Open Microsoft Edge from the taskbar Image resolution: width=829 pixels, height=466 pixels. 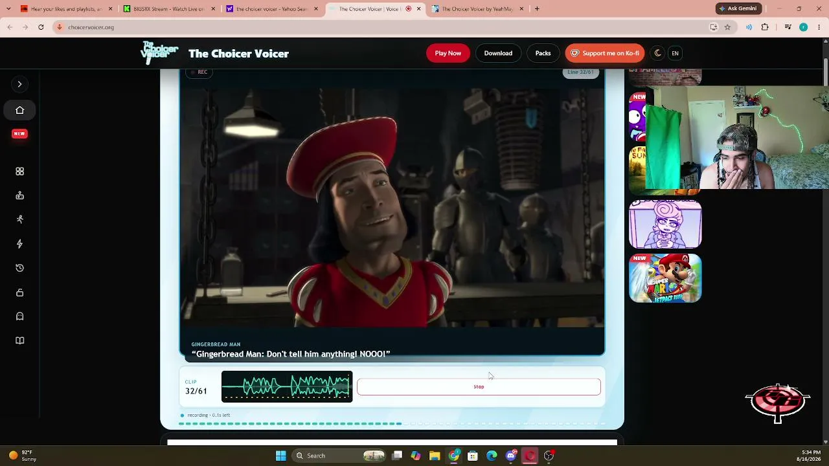click(x=492, y=456)
